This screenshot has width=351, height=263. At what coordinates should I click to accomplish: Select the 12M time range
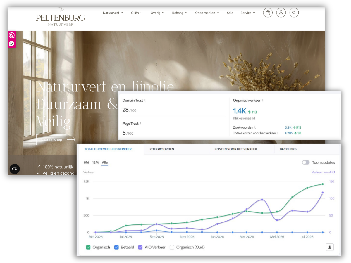pyautogui.click(x=95, y=162)
